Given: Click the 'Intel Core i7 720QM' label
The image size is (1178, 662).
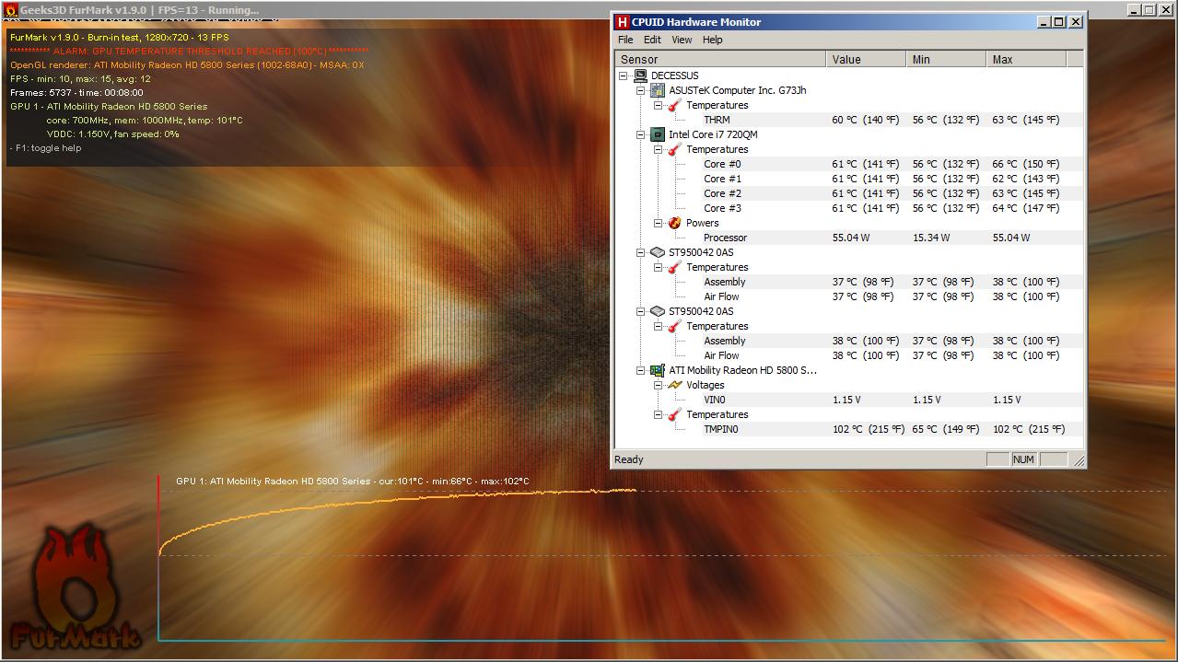Looking at the screenshot, I should 713,134.
